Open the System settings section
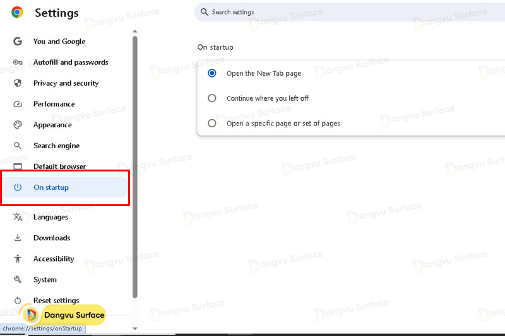 point(45,280)
